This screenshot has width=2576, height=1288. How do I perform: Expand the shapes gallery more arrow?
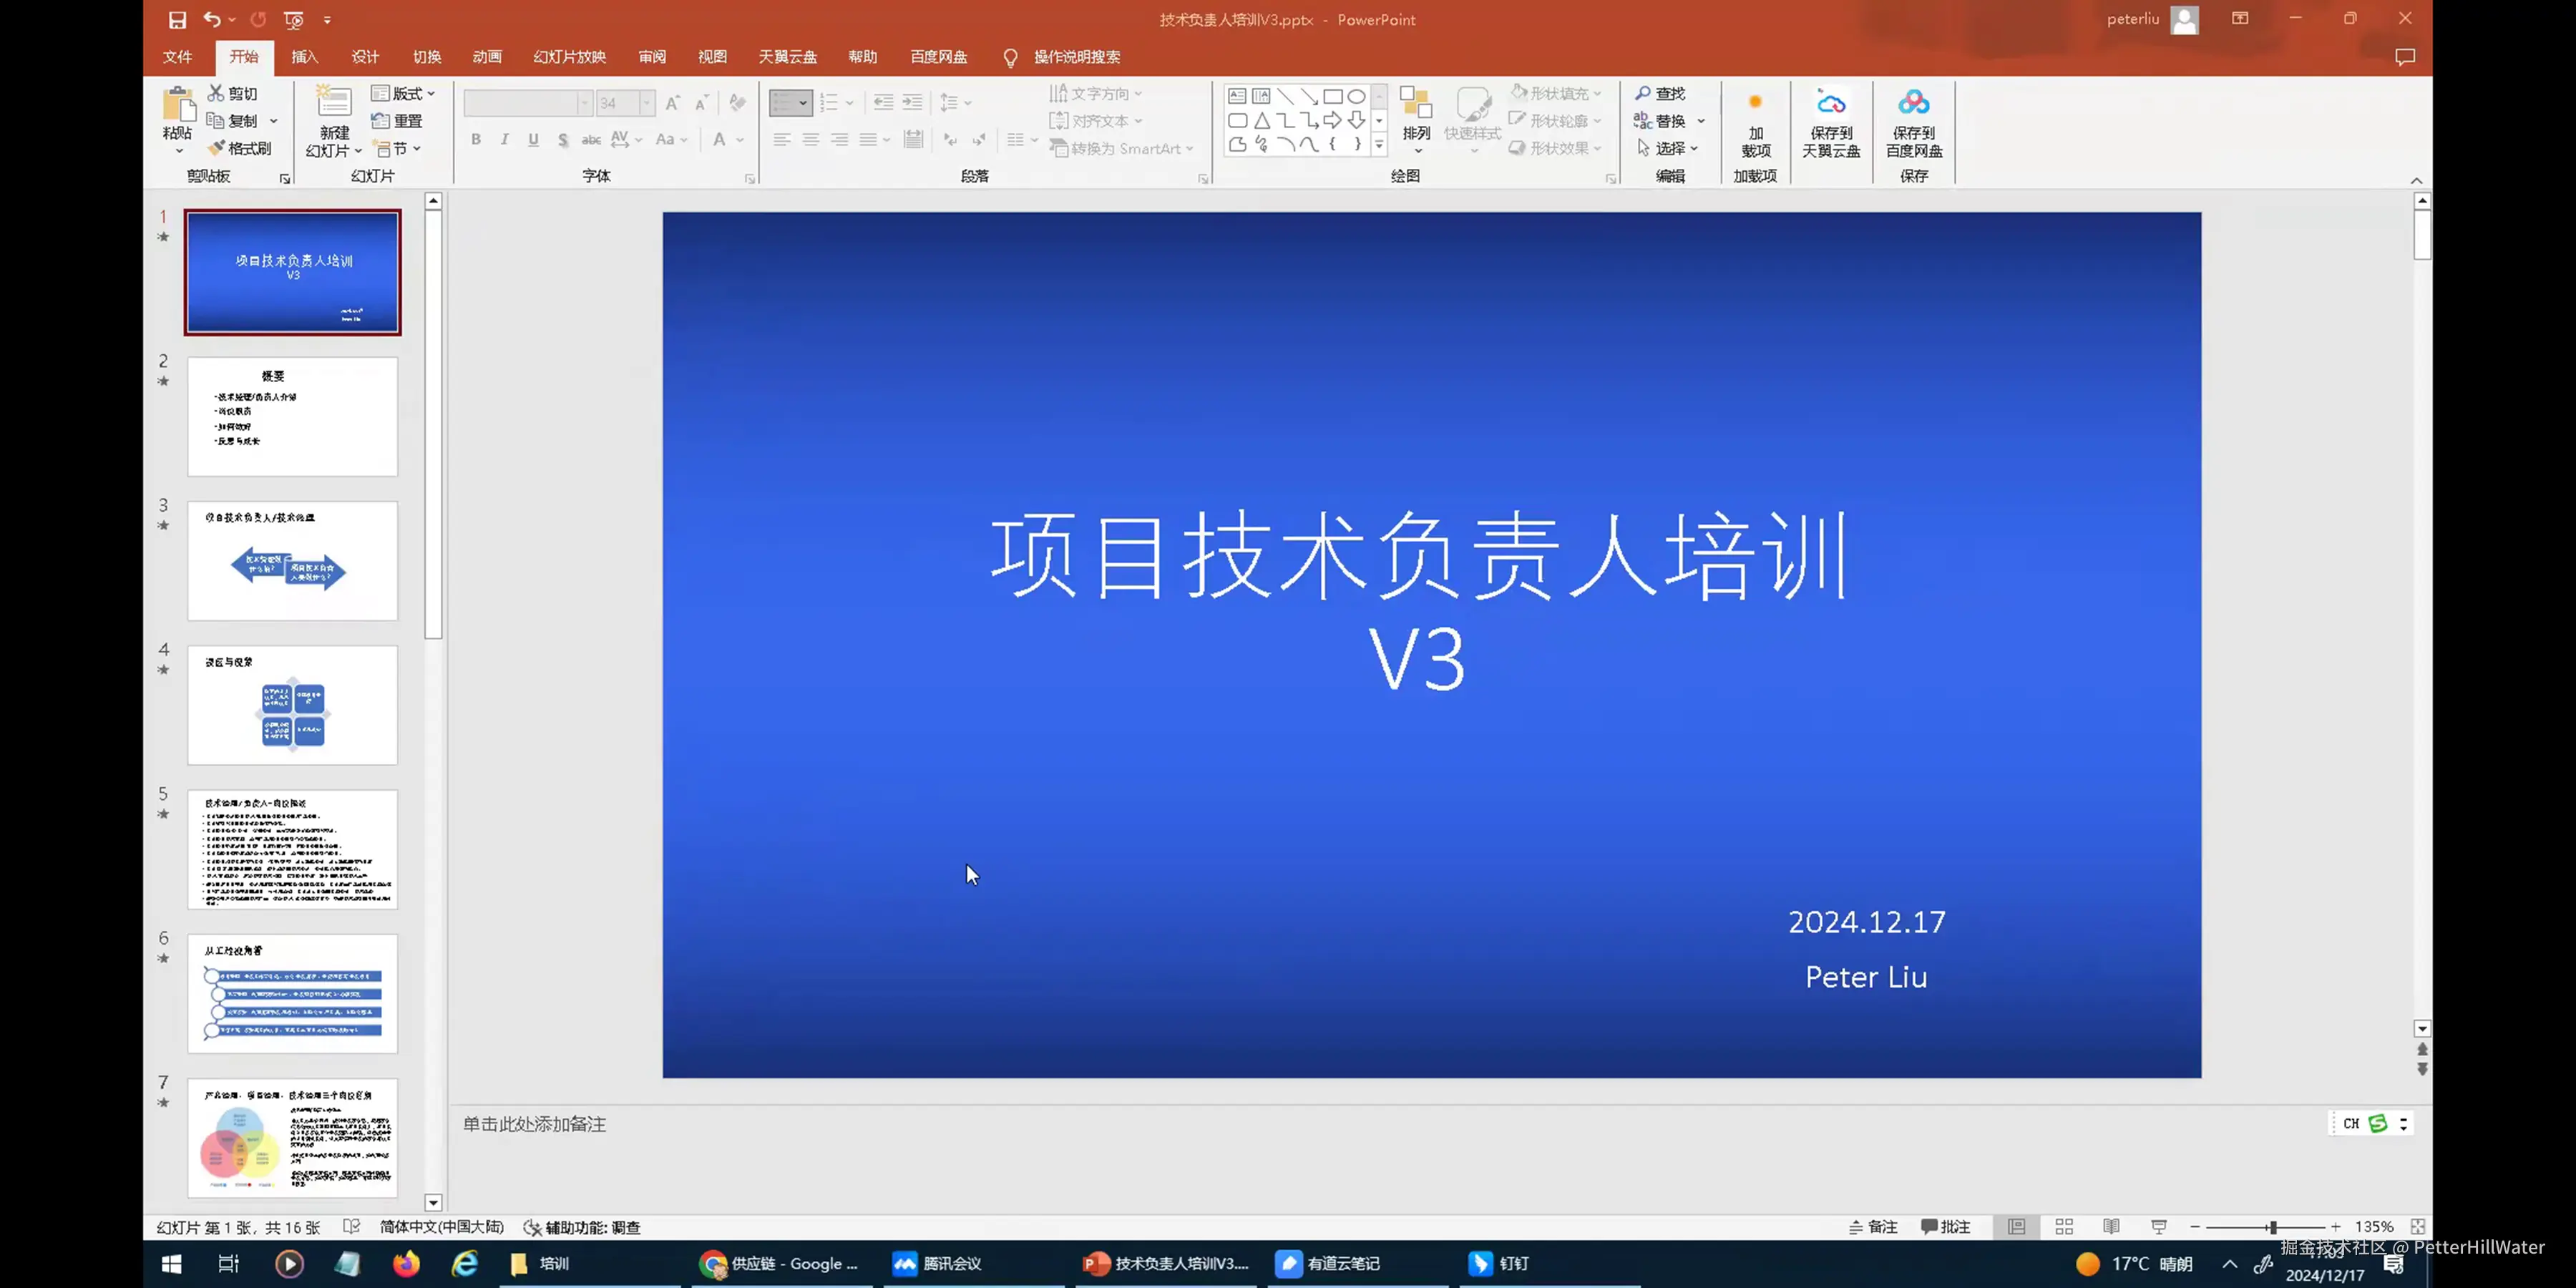(x=1379, y=145)
